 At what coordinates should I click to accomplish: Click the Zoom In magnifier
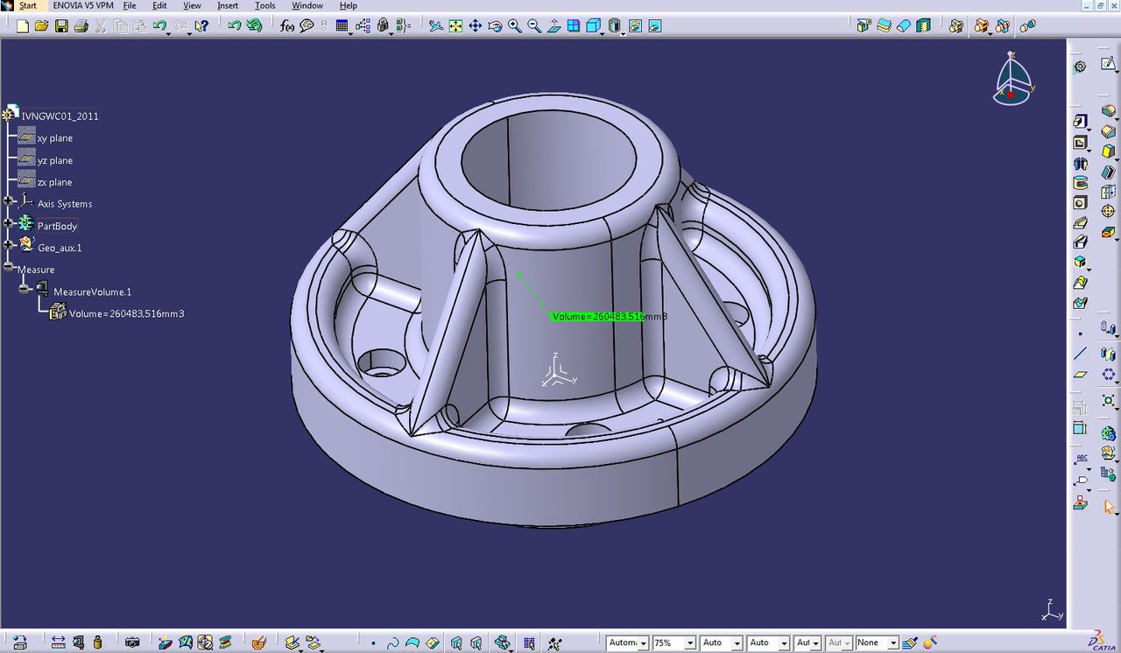(514, 26)
